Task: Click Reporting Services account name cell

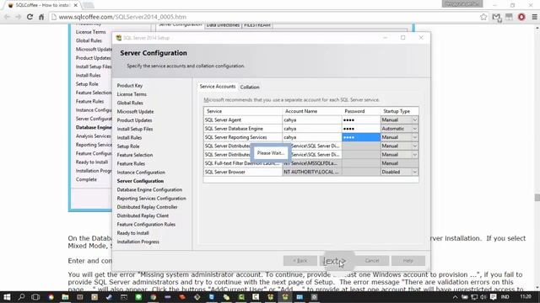Action: [x=311, y=137]
